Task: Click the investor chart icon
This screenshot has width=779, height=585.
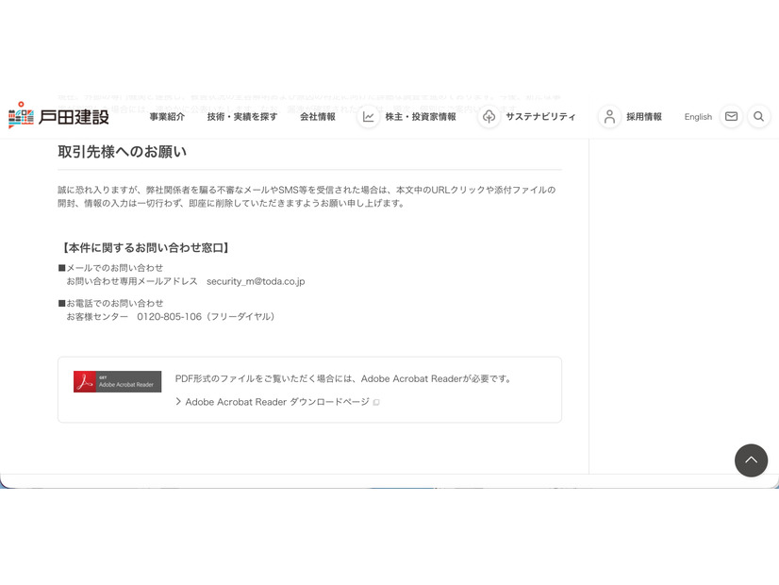Action: pos(368,117)
